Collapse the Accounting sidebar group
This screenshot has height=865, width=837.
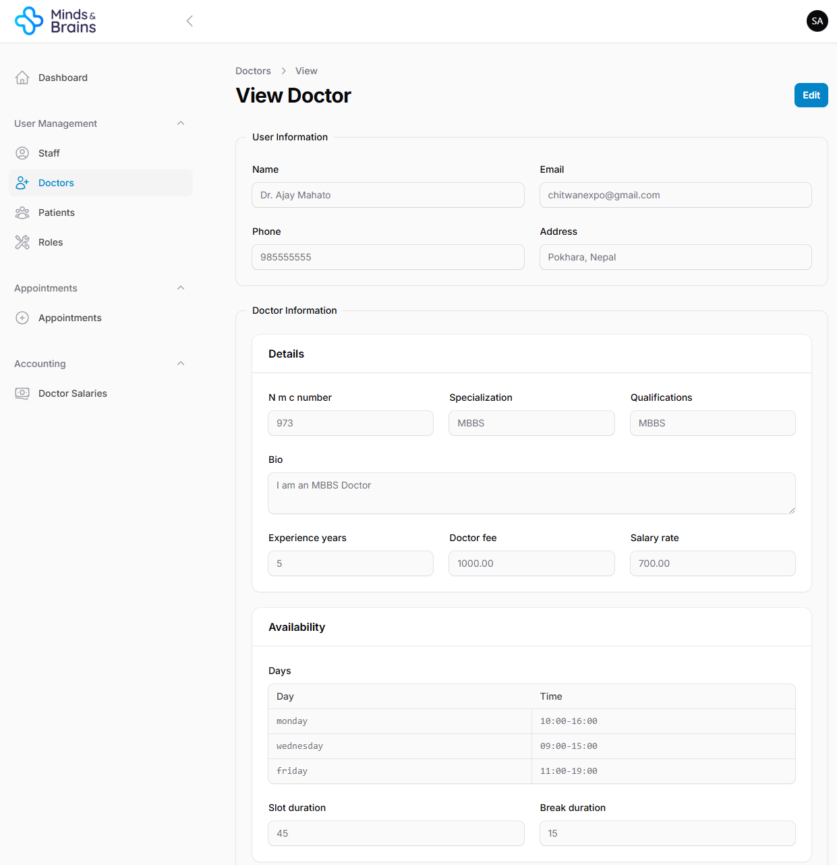[181, 364]
